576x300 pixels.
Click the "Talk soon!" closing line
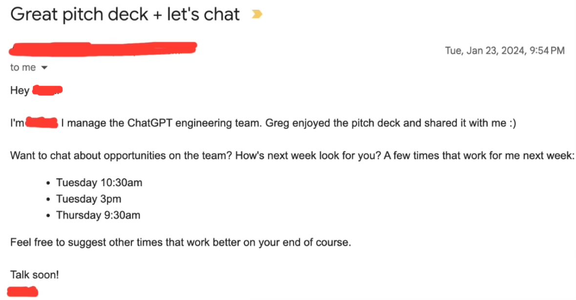tap(35, 275)
